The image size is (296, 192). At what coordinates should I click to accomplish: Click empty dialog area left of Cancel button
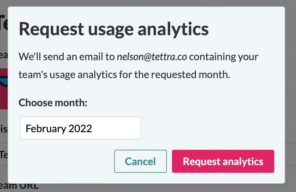[x=64, y=161]
